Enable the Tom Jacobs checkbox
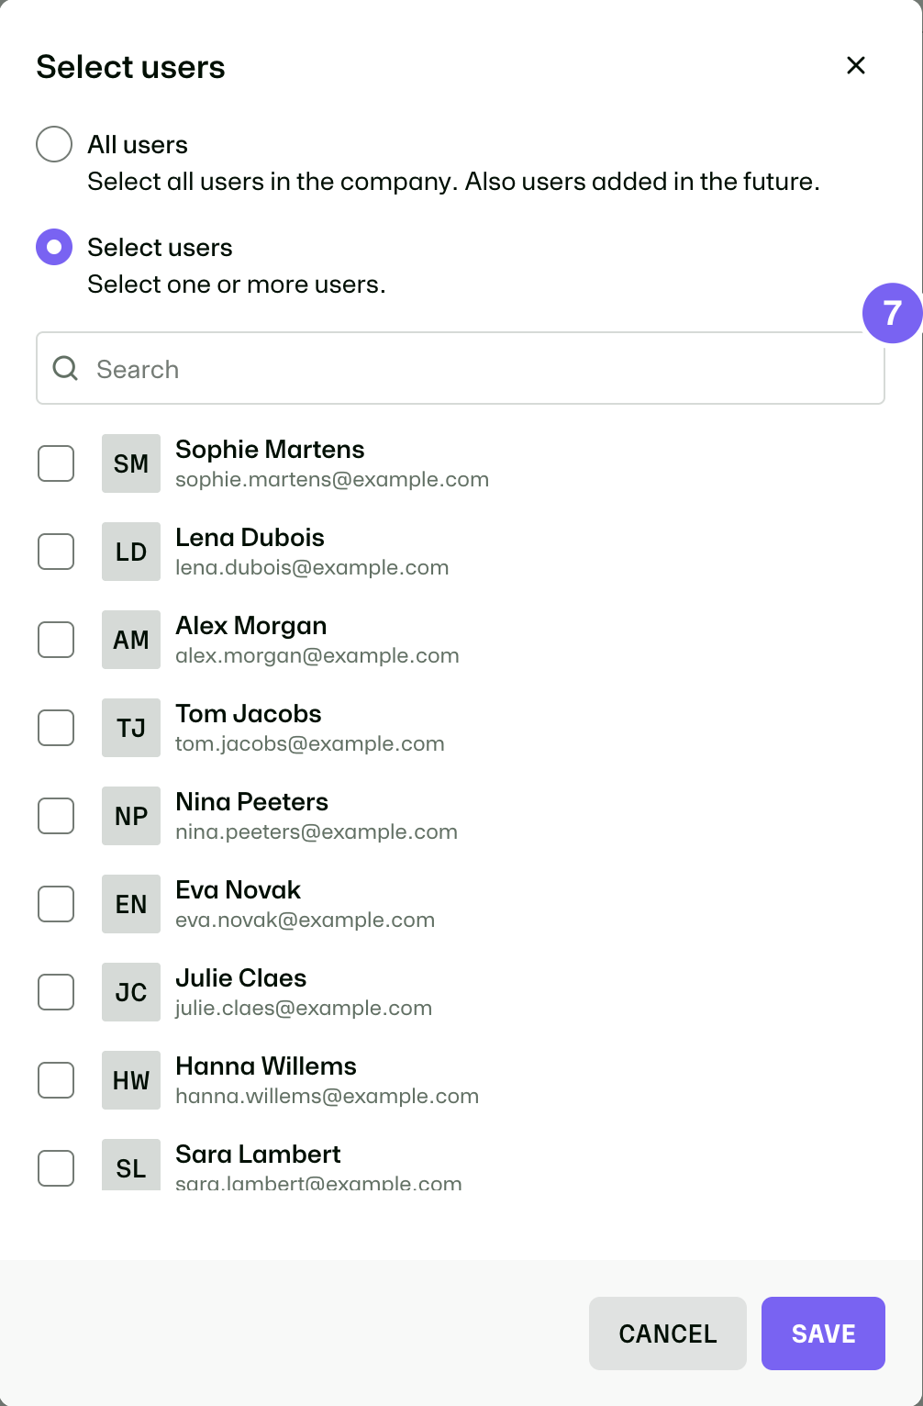Viewport: 923px width, 1406px height. [56, 728]
